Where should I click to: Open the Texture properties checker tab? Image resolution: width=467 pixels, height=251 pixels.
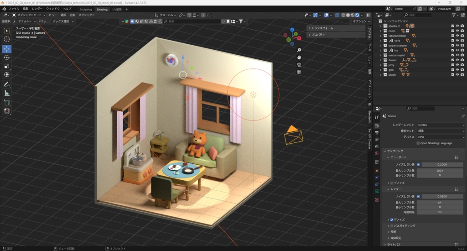377,200
